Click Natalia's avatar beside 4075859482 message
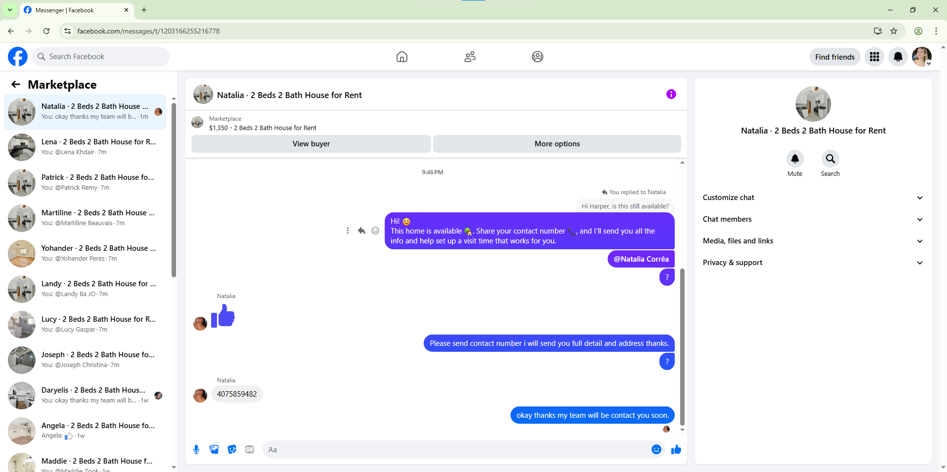The width and height of the screenshot is (947, 472). click(x=200, y=395)
